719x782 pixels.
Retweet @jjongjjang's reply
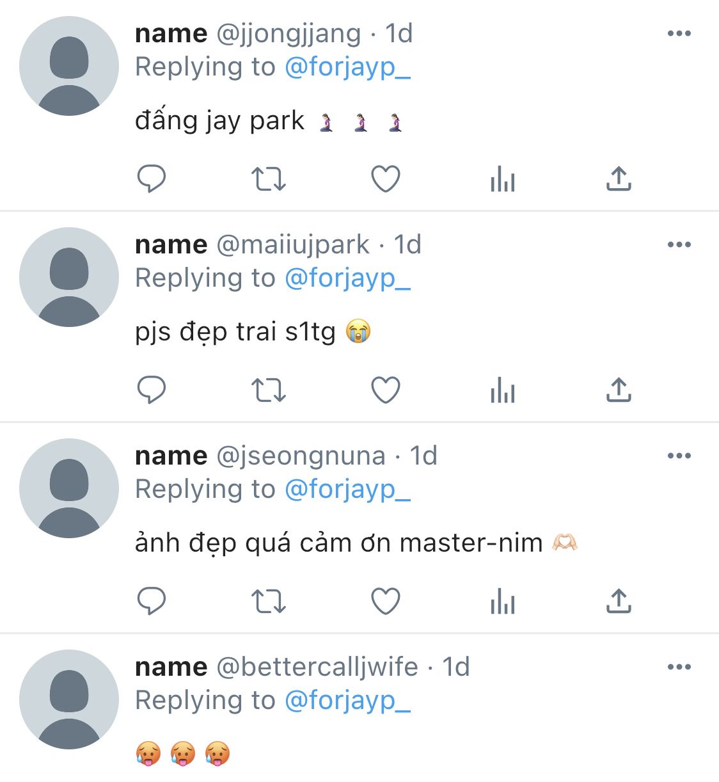[268, 179]
